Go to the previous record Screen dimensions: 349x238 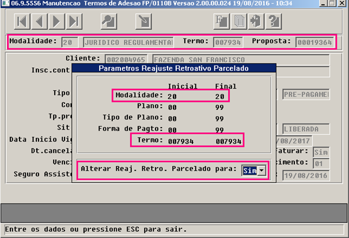(x=39, y=21)
